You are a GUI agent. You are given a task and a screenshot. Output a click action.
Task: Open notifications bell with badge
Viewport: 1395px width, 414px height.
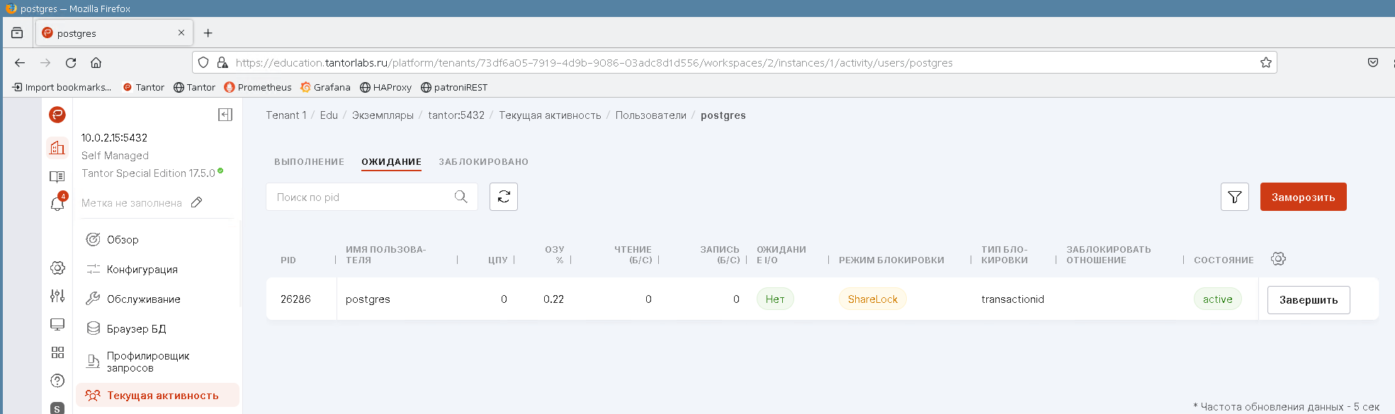57,204
